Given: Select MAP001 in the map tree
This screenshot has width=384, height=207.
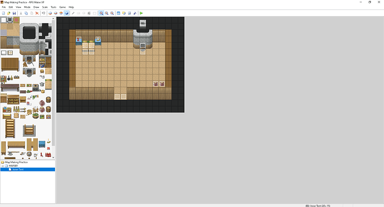Looking at the screenshot, I should click(13, 166).
